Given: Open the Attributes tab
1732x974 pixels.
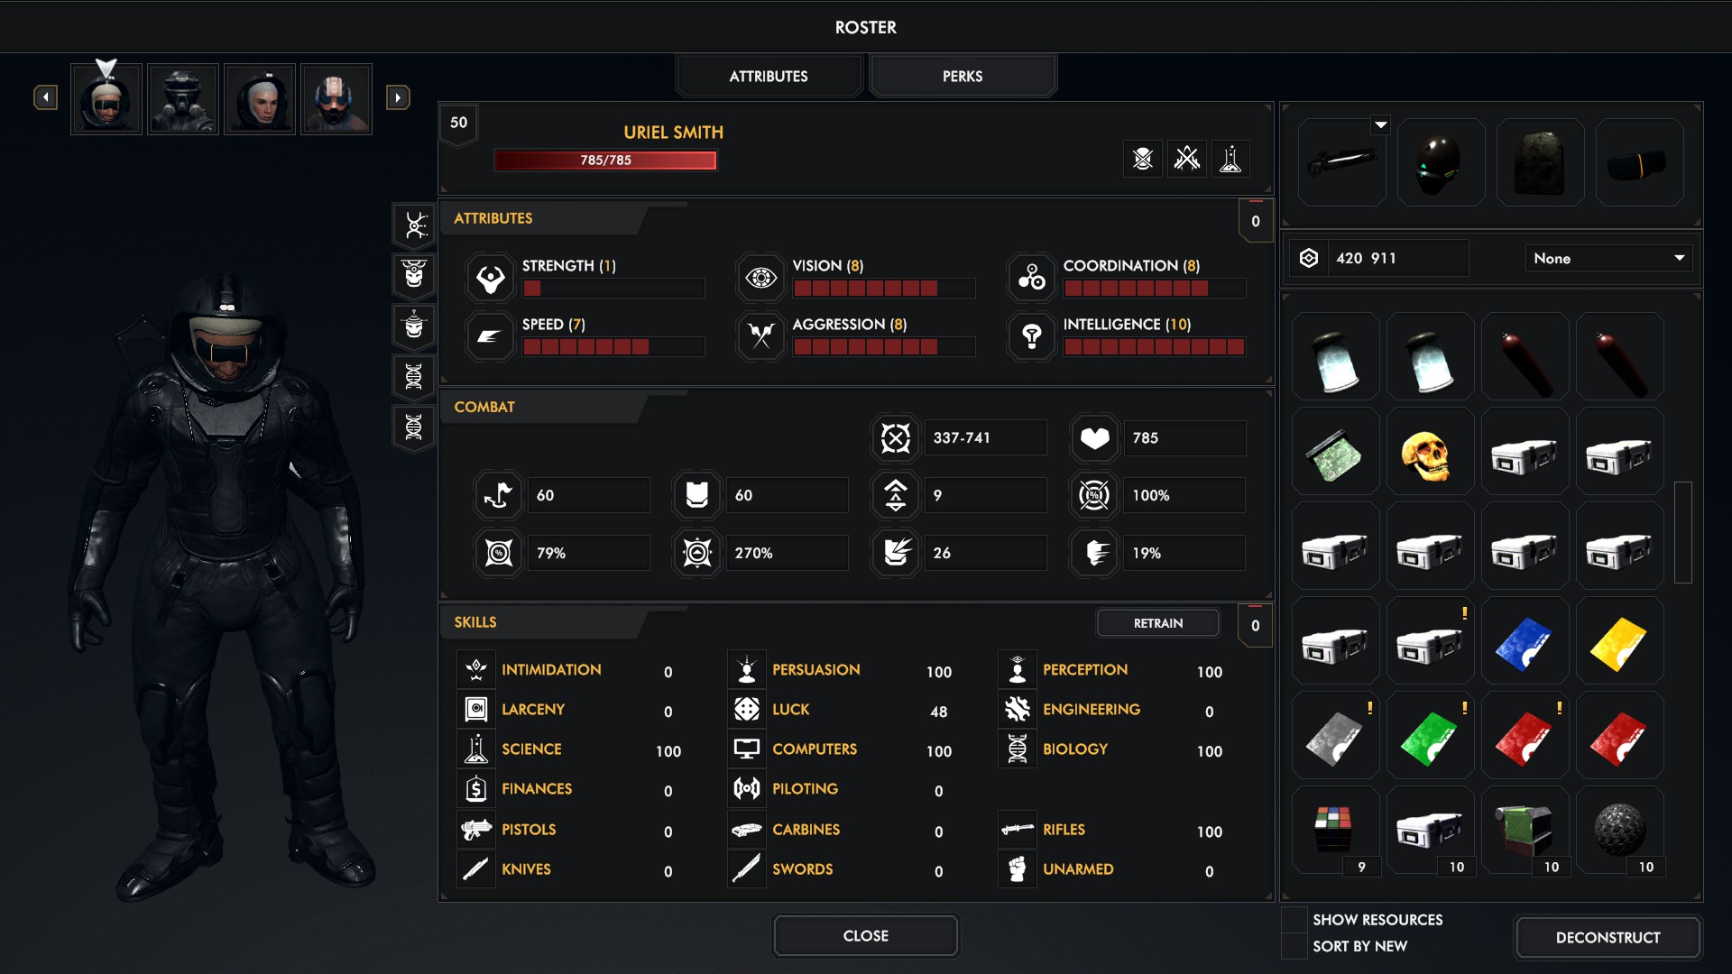Looking at the screenshot, I should coord(769,77).
